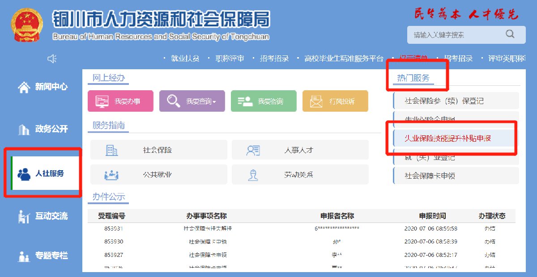Select 人社服务 in the sidebar
537x277 pixels.
(43, 173)
